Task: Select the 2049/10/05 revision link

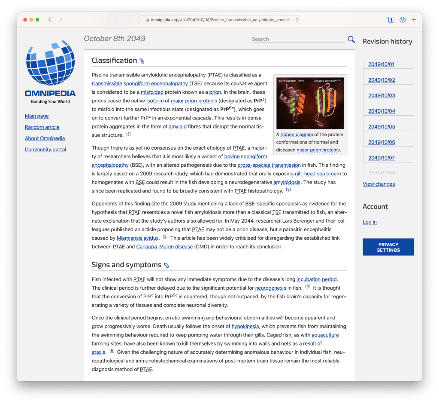Action: (x=381, y=126)
